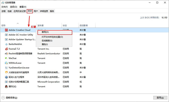The image size is (169, 102).
Task: Click the 禁用(A) button
Action: point(160,98)
